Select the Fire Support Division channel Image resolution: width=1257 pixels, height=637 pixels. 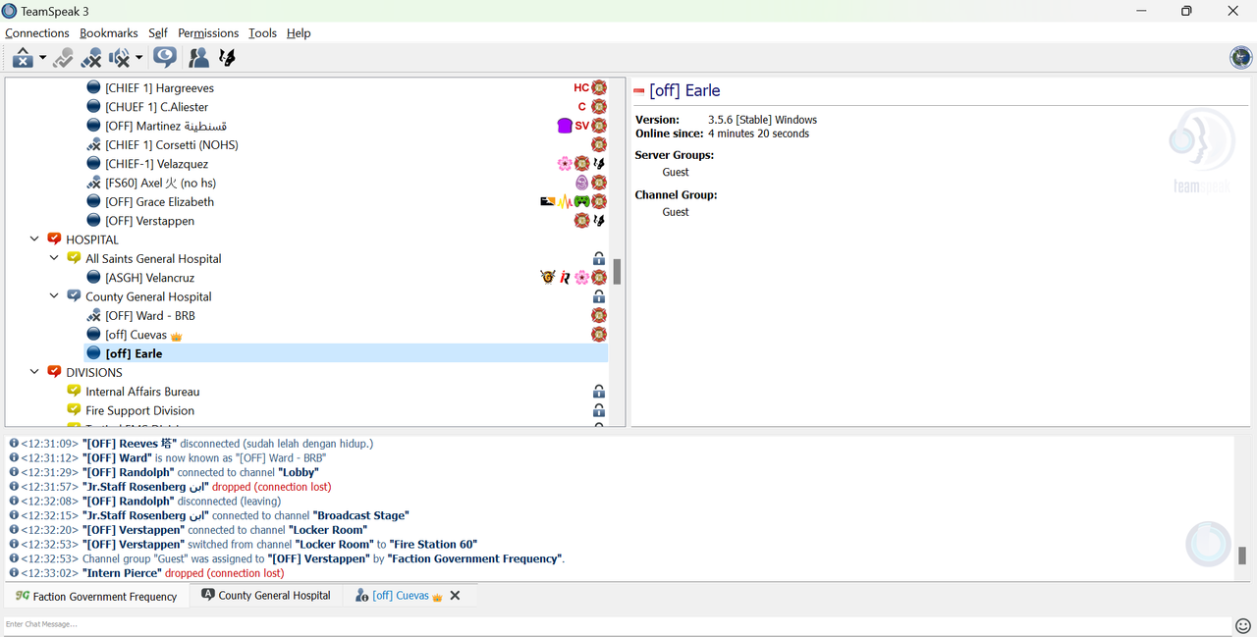point(139,410)
